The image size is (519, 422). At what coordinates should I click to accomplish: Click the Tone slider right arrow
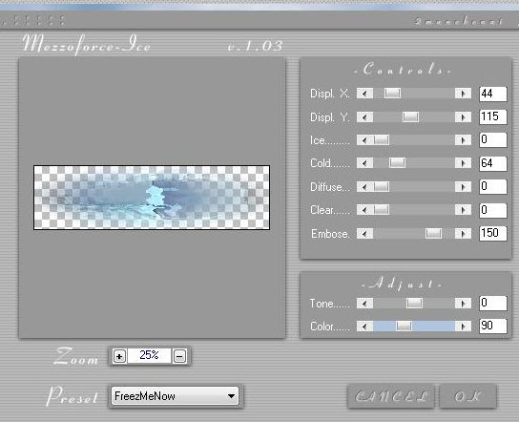[x=463, y=303]
